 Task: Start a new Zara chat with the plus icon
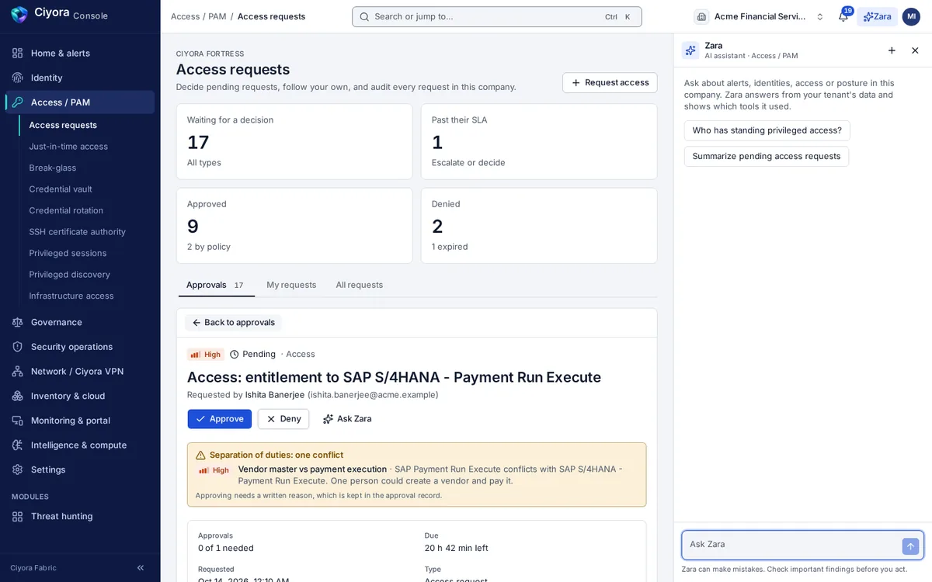click(892, 50)
